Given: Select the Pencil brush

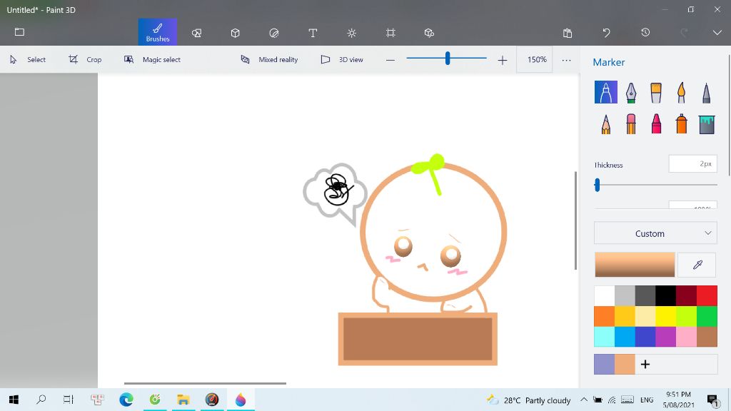Looking at the screenshot, I should pos(605,124).
